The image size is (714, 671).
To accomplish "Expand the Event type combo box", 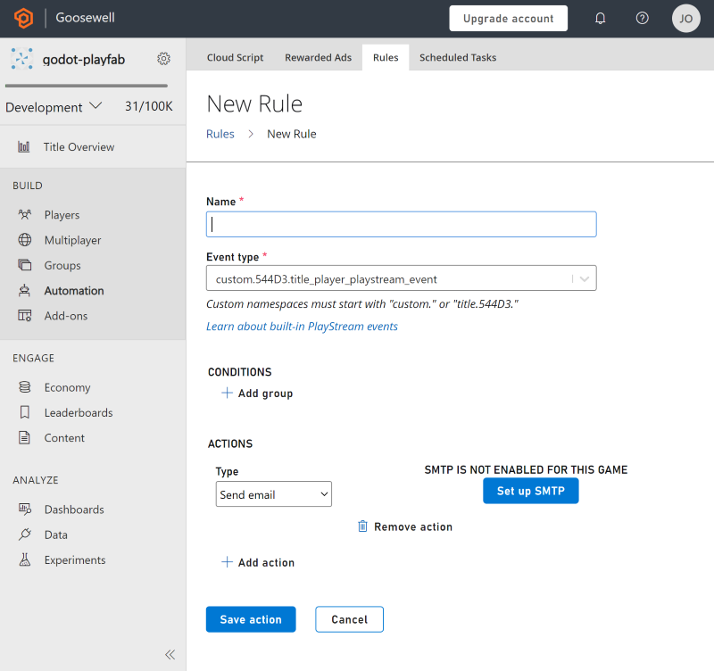I will tap(585, 278).
